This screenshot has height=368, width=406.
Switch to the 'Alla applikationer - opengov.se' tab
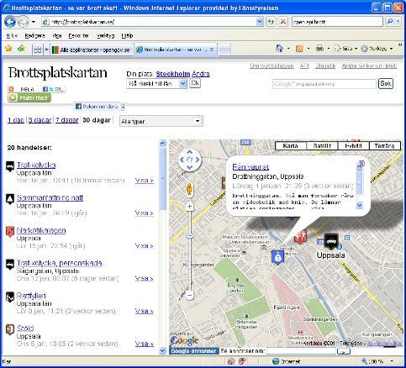(x=92, y=50)
